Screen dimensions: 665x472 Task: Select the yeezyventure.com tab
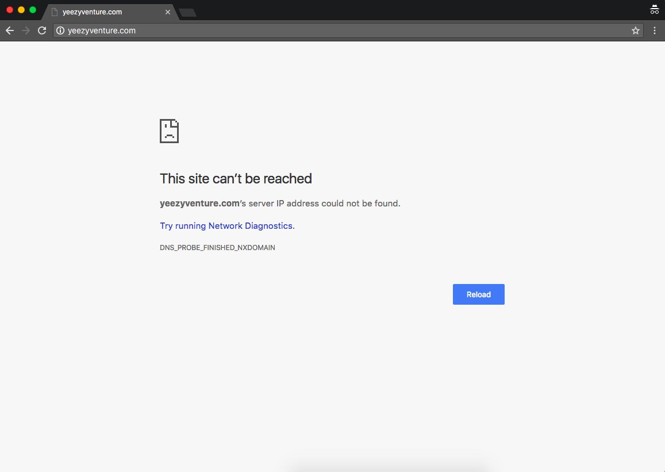110,12
